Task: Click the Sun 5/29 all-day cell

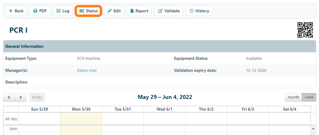Action: 39,119
